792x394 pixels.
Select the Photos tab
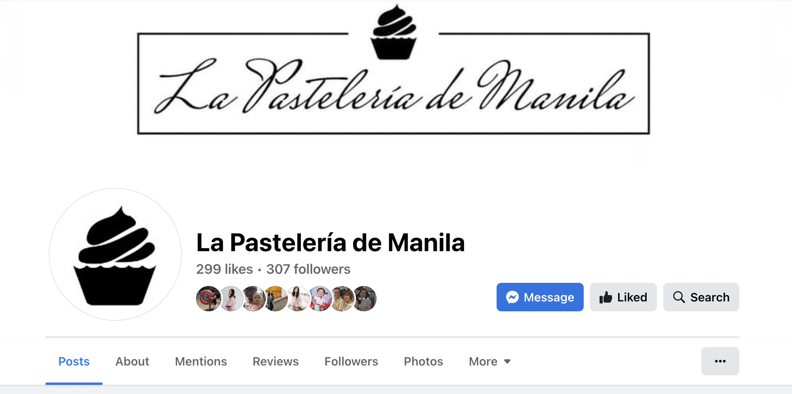tap(423, 362)
